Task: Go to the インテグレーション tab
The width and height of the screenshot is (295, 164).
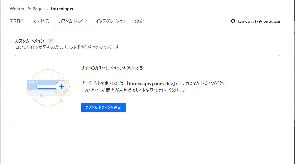Action: [x=111, y=21]
